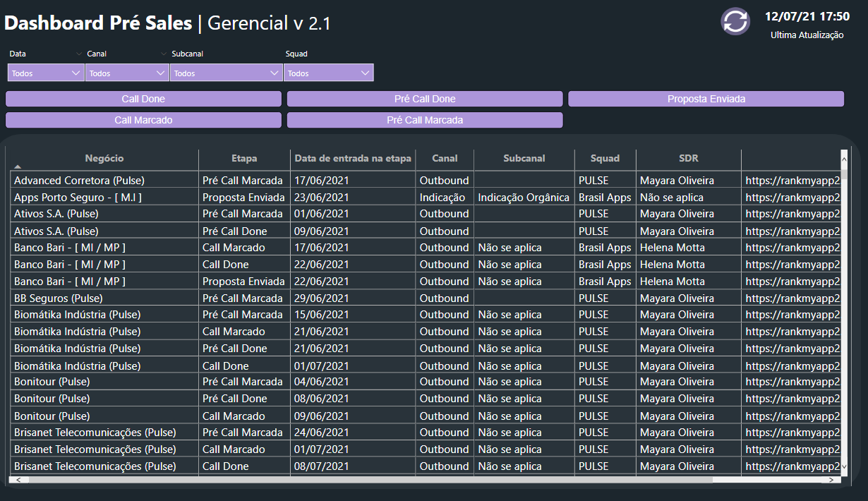Image resolution: width=868 pixels, height=501 pixels.
Task: Sort by the Etapa column header
Action: (244, 158)
